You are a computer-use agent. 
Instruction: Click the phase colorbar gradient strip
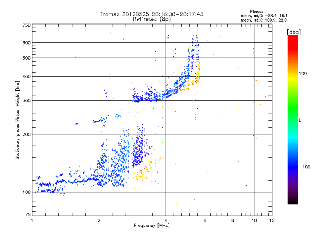293,119
